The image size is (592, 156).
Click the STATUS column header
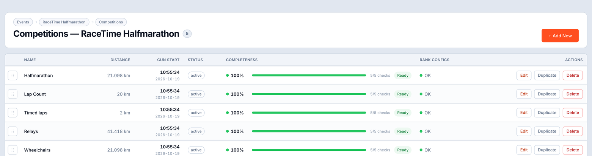(195, 60)
